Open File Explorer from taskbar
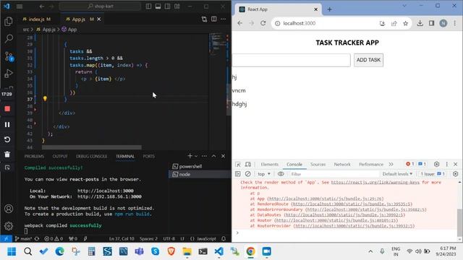This screenshot has width=463, height=260. click(x=187, y=251)
